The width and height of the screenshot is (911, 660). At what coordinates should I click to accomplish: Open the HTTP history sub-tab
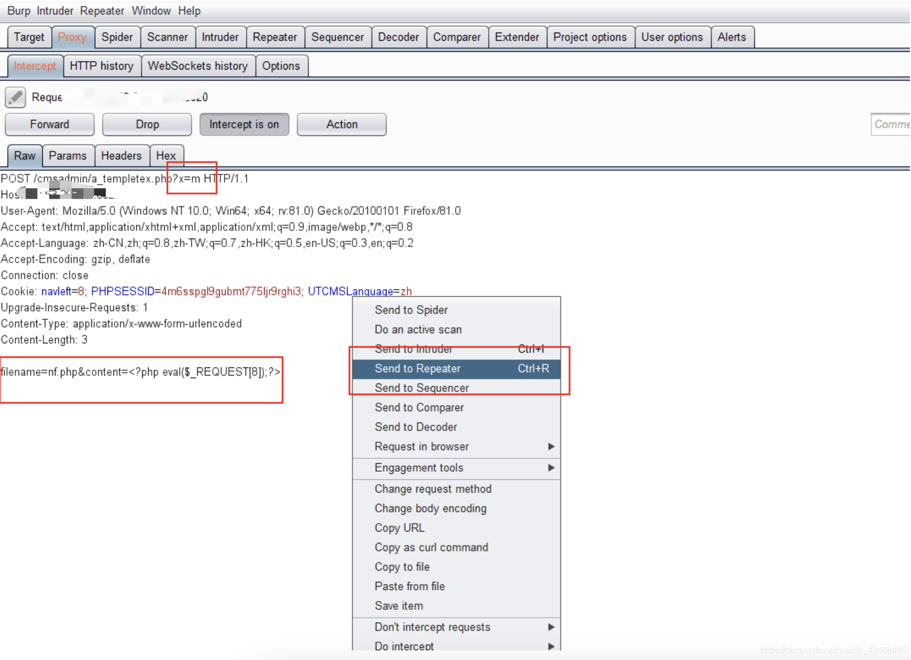102,66
